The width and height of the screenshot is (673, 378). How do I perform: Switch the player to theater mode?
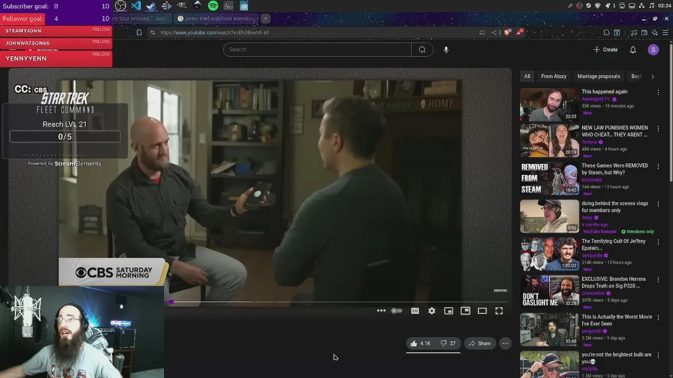482,311
